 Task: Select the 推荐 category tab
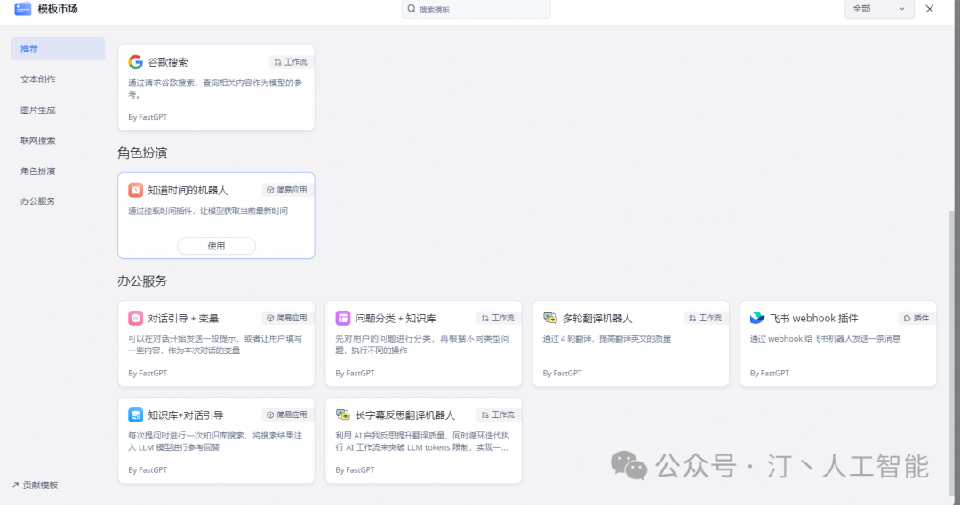pyautogui.click(x=58, y=49)
